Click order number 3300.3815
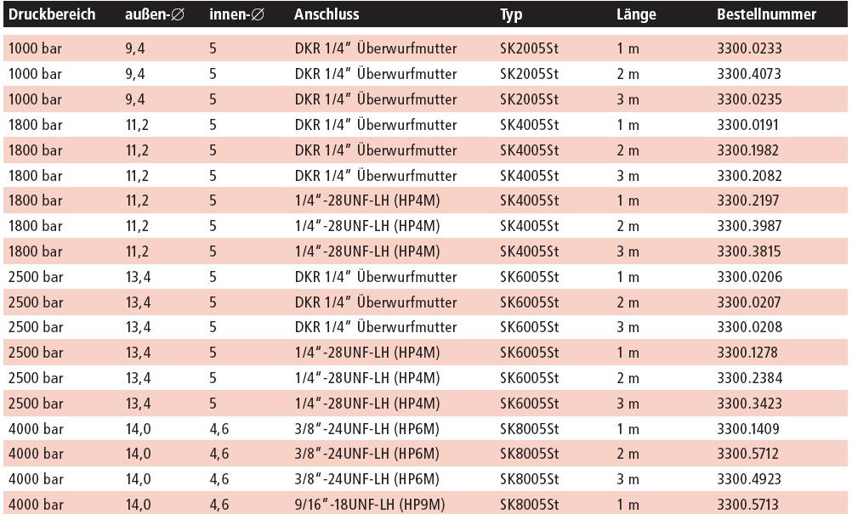This screenshot has width=852, height=514. click(x=748, y=251)
